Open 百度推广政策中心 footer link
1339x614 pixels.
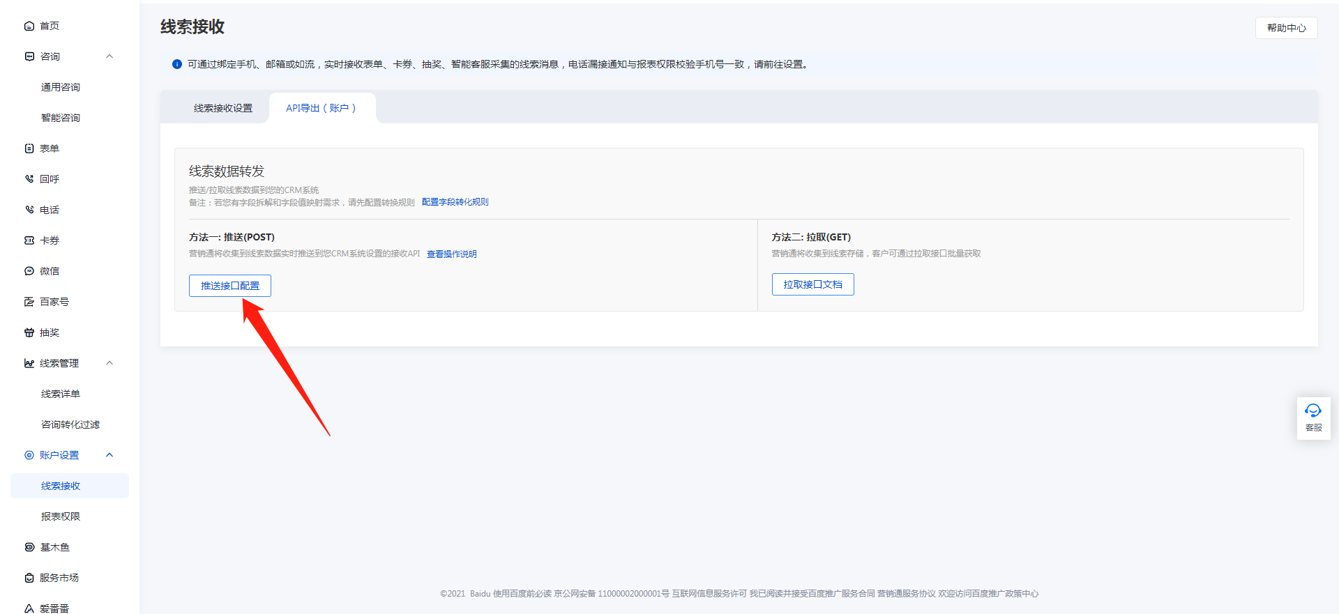click(1005, 594)
